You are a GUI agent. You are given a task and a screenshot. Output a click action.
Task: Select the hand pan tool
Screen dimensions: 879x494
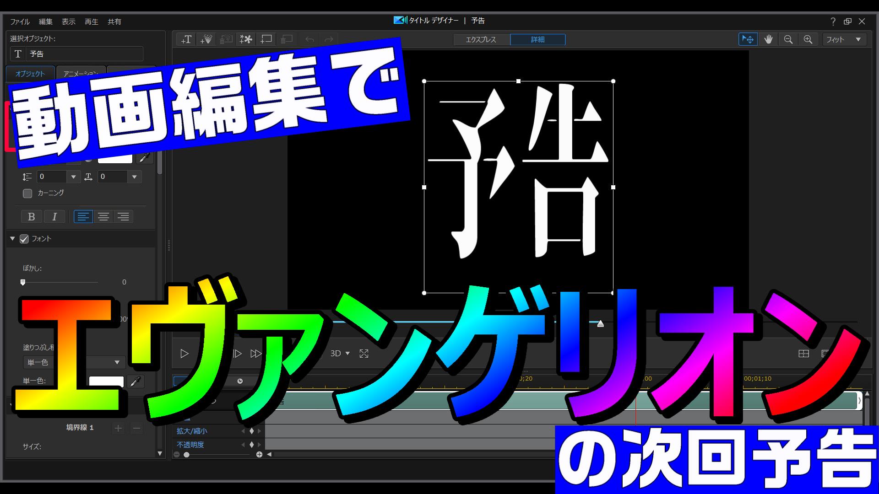click(768, 39)
